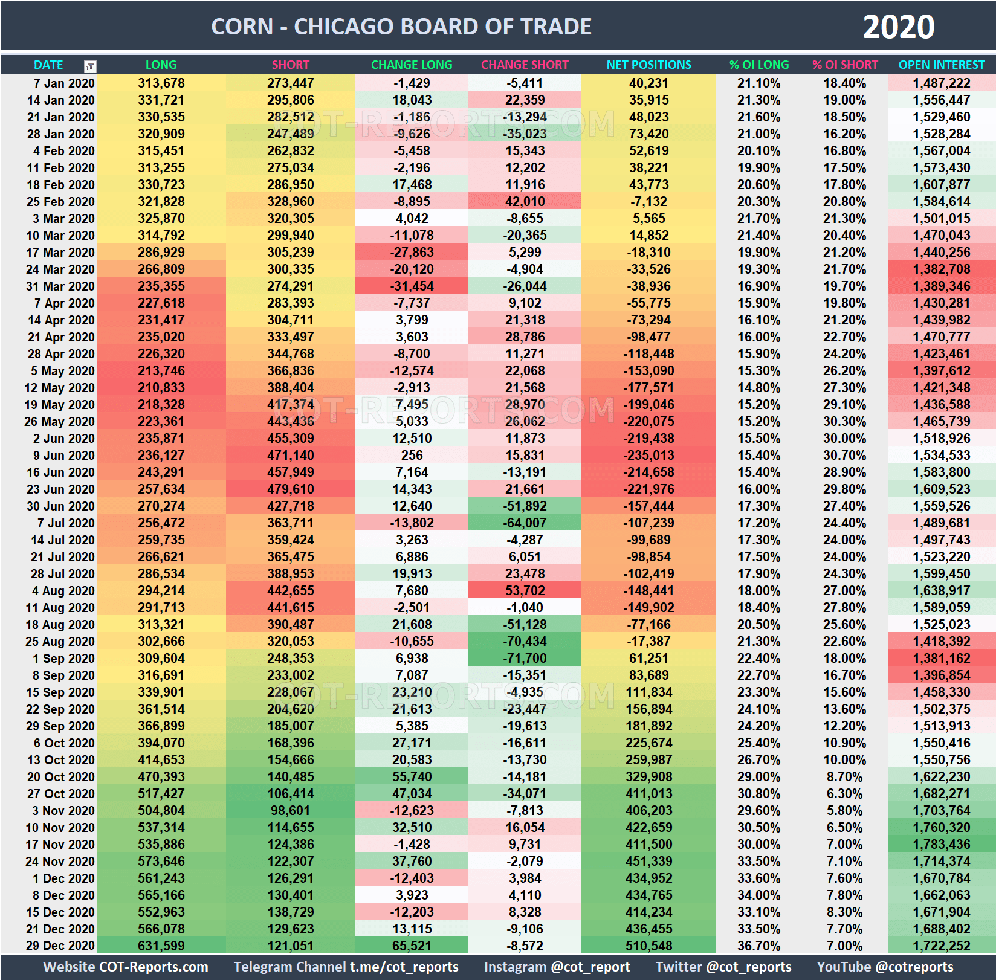The height and width of the screenshot is (980, 996).
Task: Select the NET POSITIONS column header
Action: (x=648, y=65)
